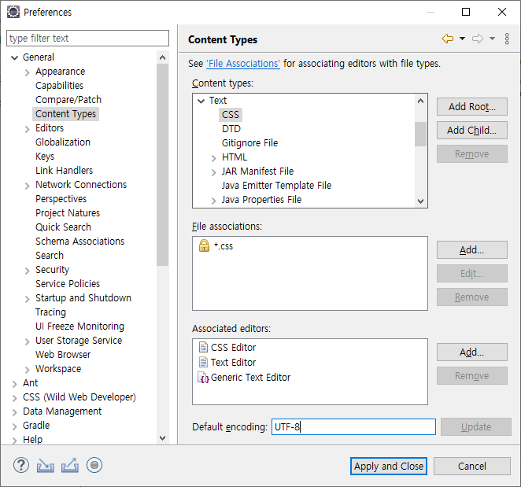Image resolution: width=521 pixels, height=487 pixels.
Task: Expand the Network Connections node
Action: tap(28, 186)
